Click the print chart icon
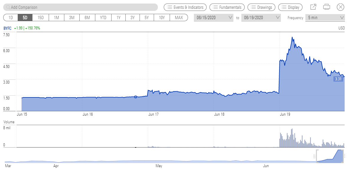This screenshot has width=347, height=171. coord(326,7)
